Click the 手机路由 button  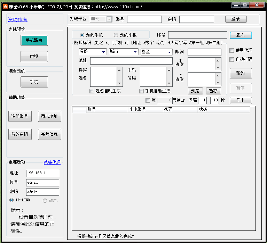34,40
